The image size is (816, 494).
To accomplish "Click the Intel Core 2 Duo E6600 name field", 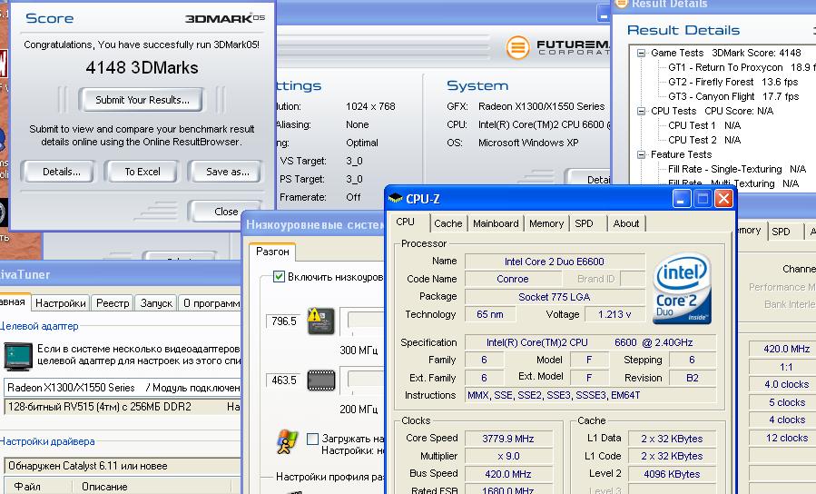I will [x=555, y=262].
